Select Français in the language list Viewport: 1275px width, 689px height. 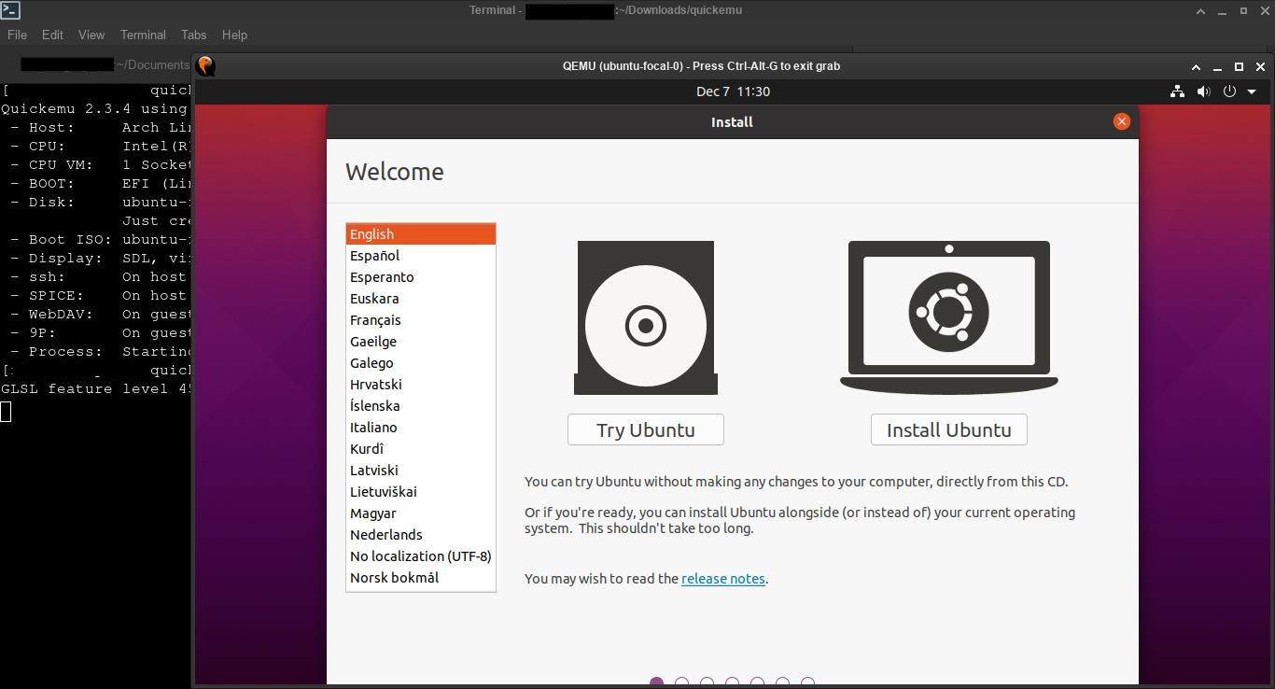coord(420,320)
